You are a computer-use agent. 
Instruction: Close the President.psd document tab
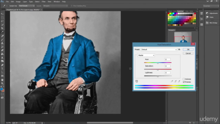42,10
